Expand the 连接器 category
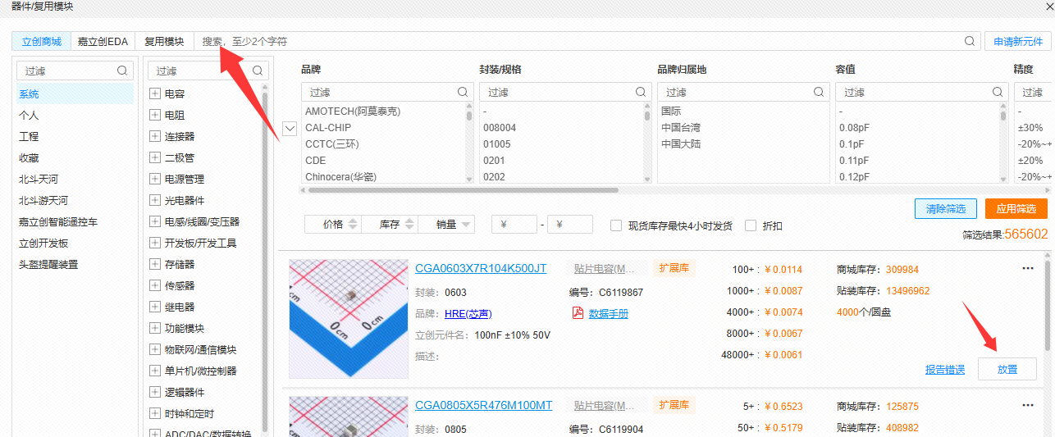Image resolution: width=1055 pixels, height=437 pixels. coord(154,136)
